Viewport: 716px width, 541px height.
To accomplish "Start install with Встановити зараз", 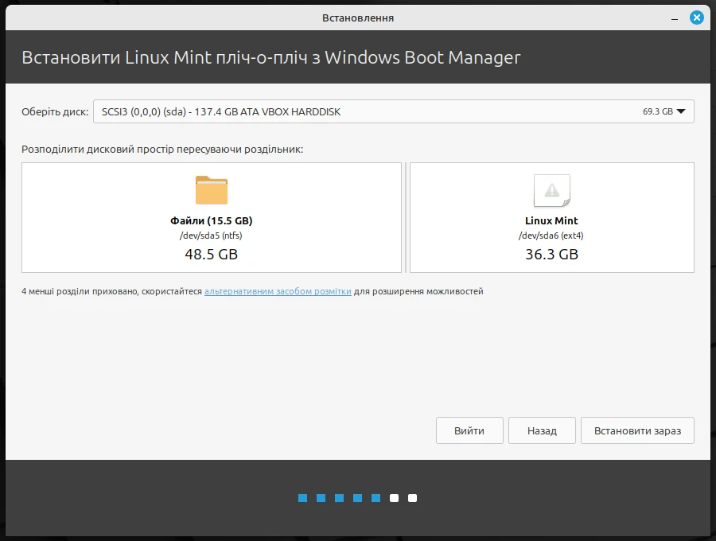I will coord(637,430).
